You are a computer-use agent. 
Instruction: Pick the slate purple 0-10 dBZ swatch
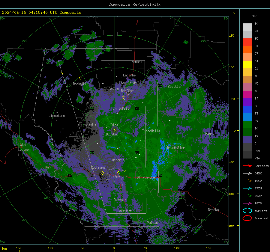click(x=247, y=139)
